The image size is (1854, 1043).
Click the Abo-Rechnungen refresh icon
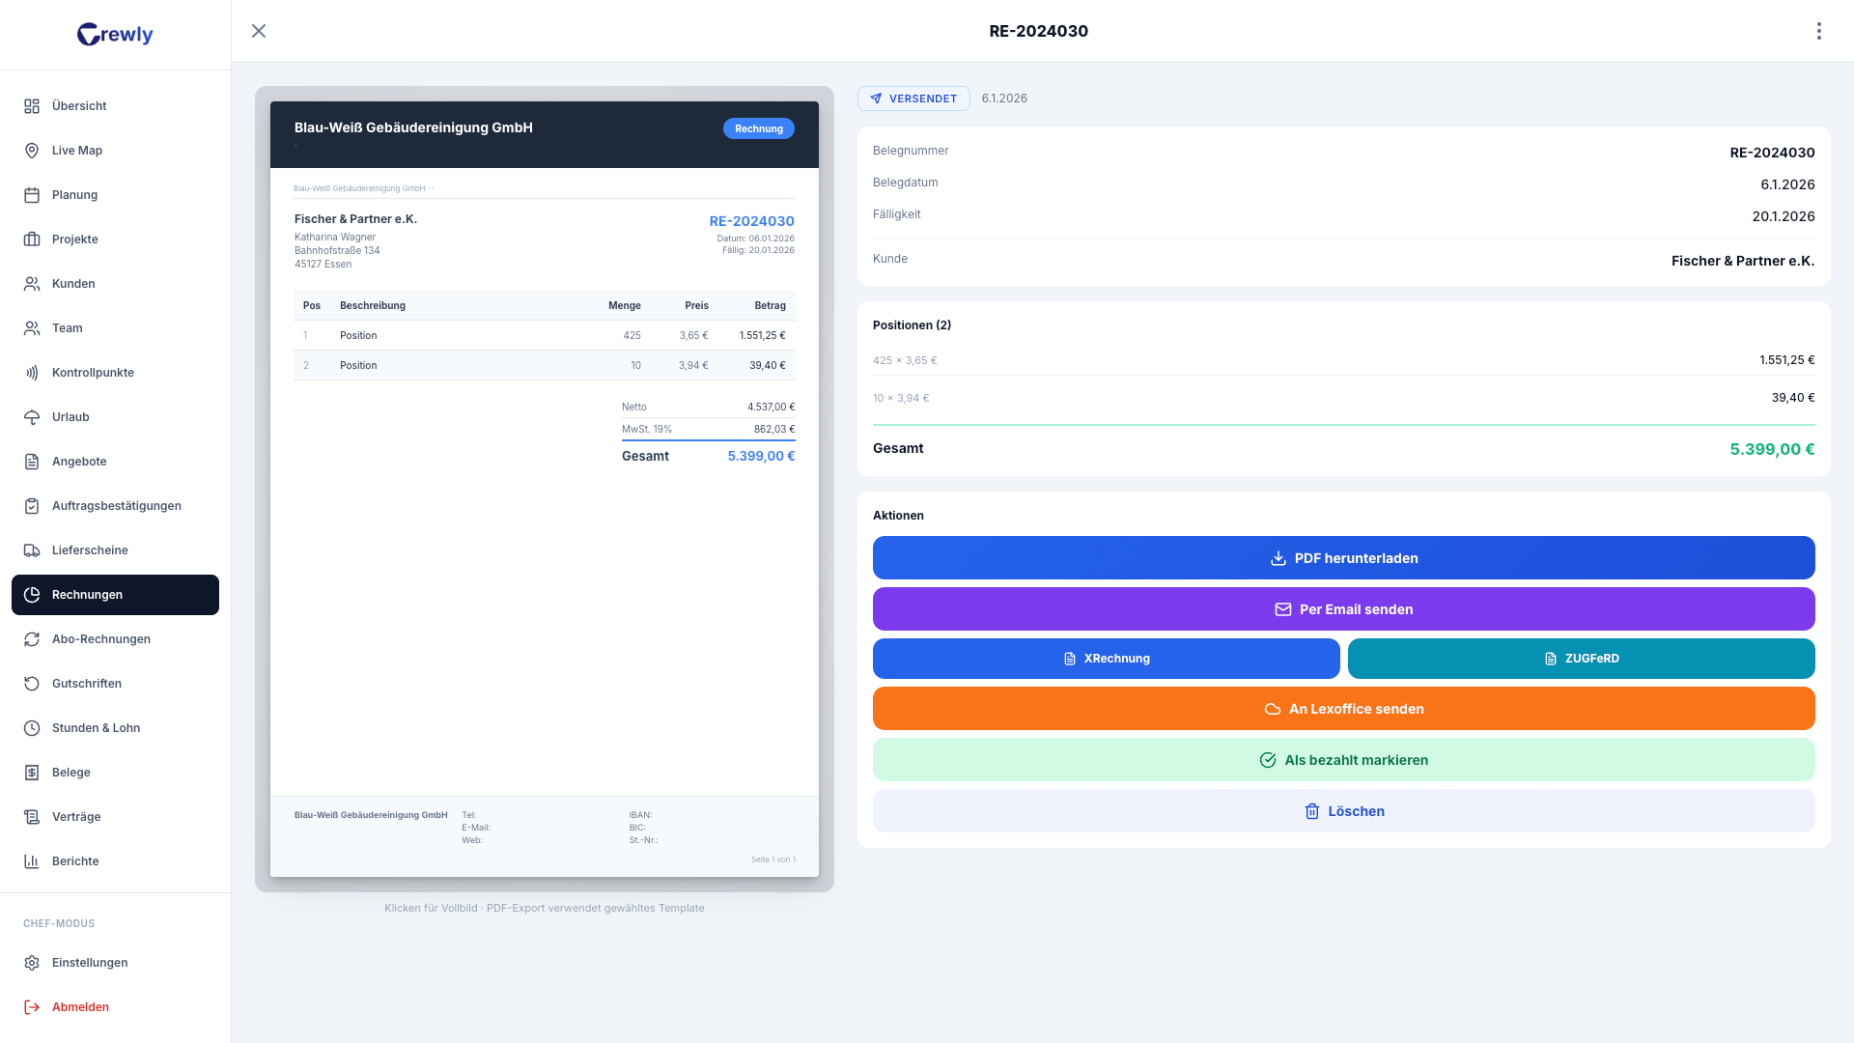coord(32,639)
